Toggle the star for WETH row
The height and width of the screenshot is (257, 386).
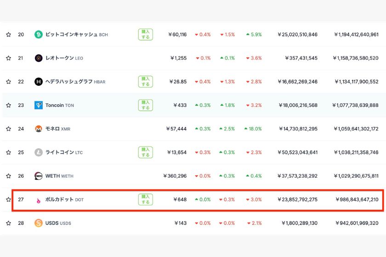point(9,176)
